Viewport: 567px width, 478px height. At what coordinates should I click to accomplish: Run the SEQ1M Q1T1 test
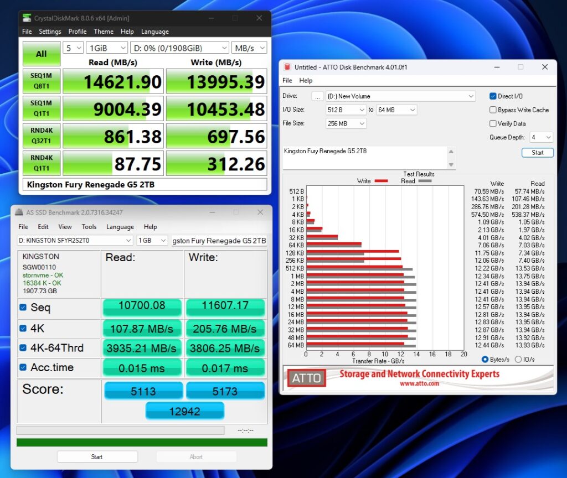point(41,108)
